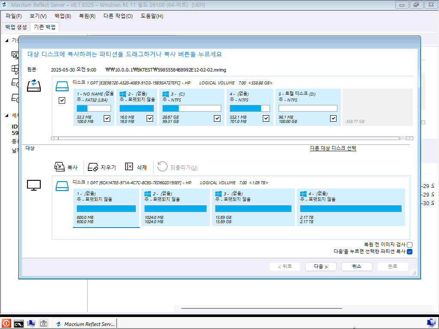The image size is (439, 329).
Task: Click the 358.77 GB unallocated space block
Action: [x=378, y=108]
